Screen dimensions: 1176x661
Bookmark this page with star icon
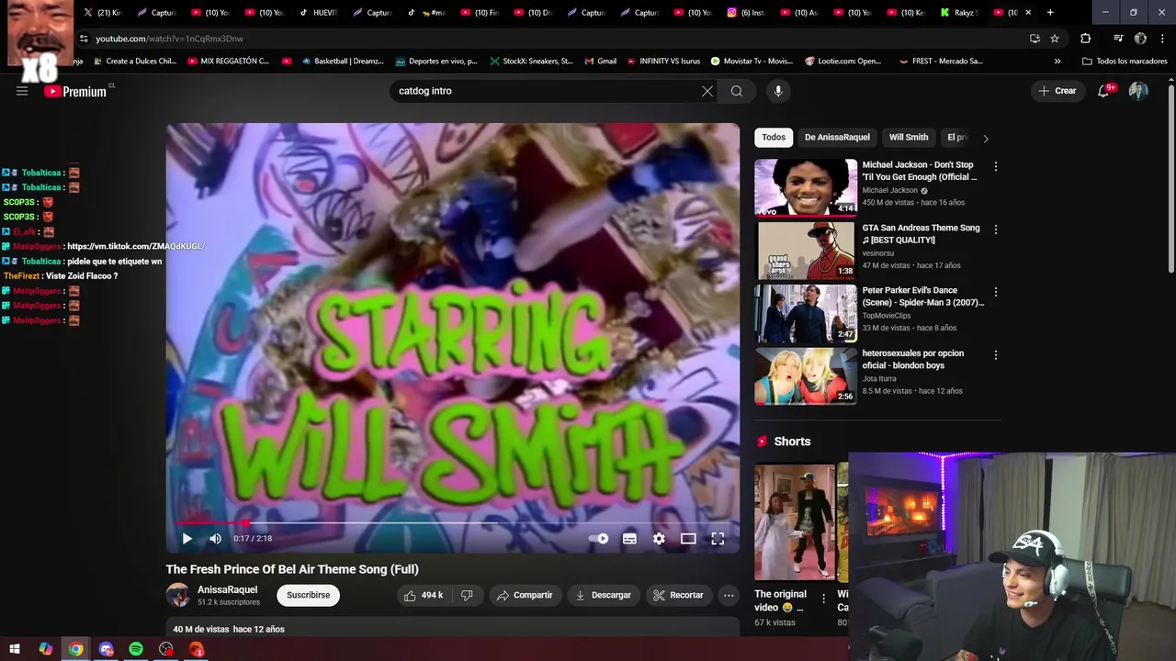click(1055, 39)
